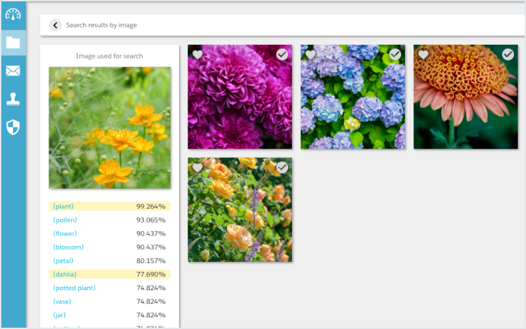Open the blue hydrangea thumbnail
The image size is (526, 329).
[353, 97]
